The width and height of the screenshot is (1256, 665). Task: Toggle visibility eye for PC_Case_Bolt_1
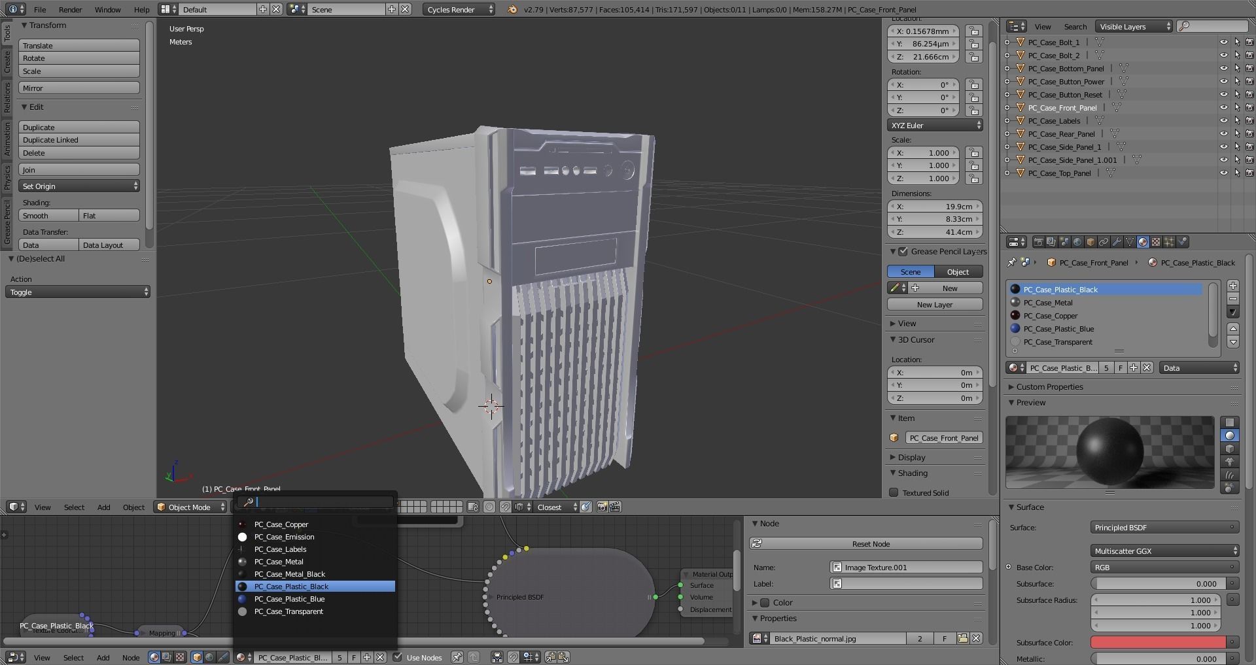pos(1224,42)
